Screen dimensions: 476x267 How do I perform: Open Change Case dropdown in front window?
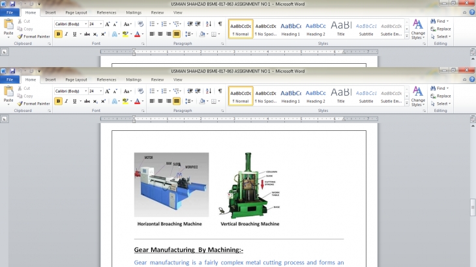(128, 91)
